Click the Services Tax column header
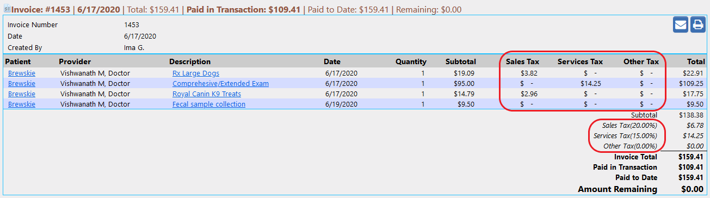This screenshot has height=198, width=710. (580, 61)
